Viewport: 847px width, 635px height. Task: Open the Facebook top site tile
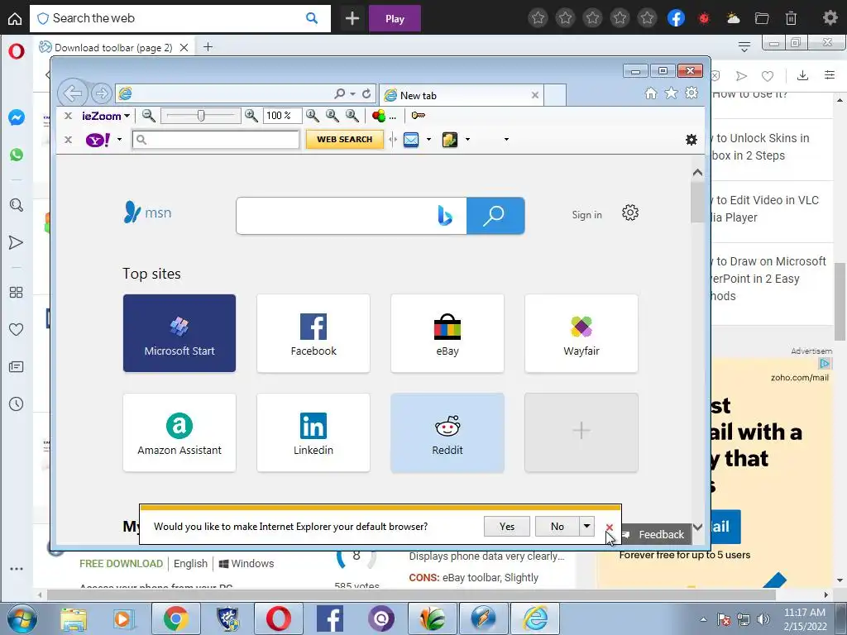(x=313, y=333)
